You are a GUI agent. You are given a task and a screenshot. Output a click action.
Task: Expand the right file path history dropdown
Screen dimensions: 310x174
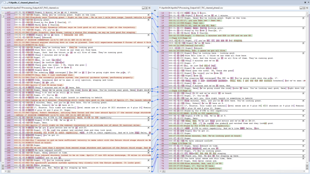[304, 8]
